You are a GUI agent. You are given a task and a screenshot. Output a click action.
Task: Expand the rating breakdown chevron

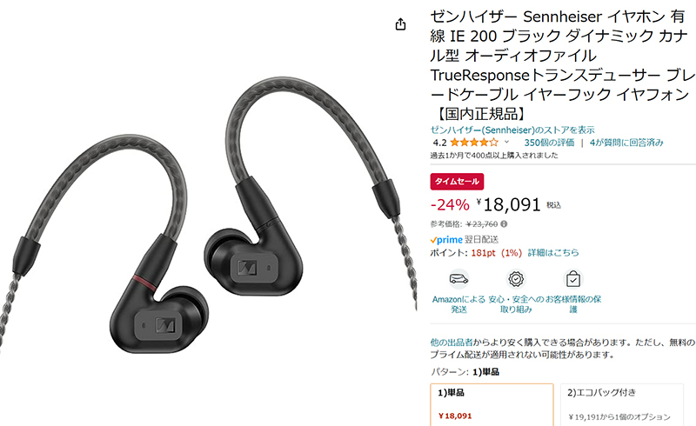pyautogui.click(x=506, y=142)
